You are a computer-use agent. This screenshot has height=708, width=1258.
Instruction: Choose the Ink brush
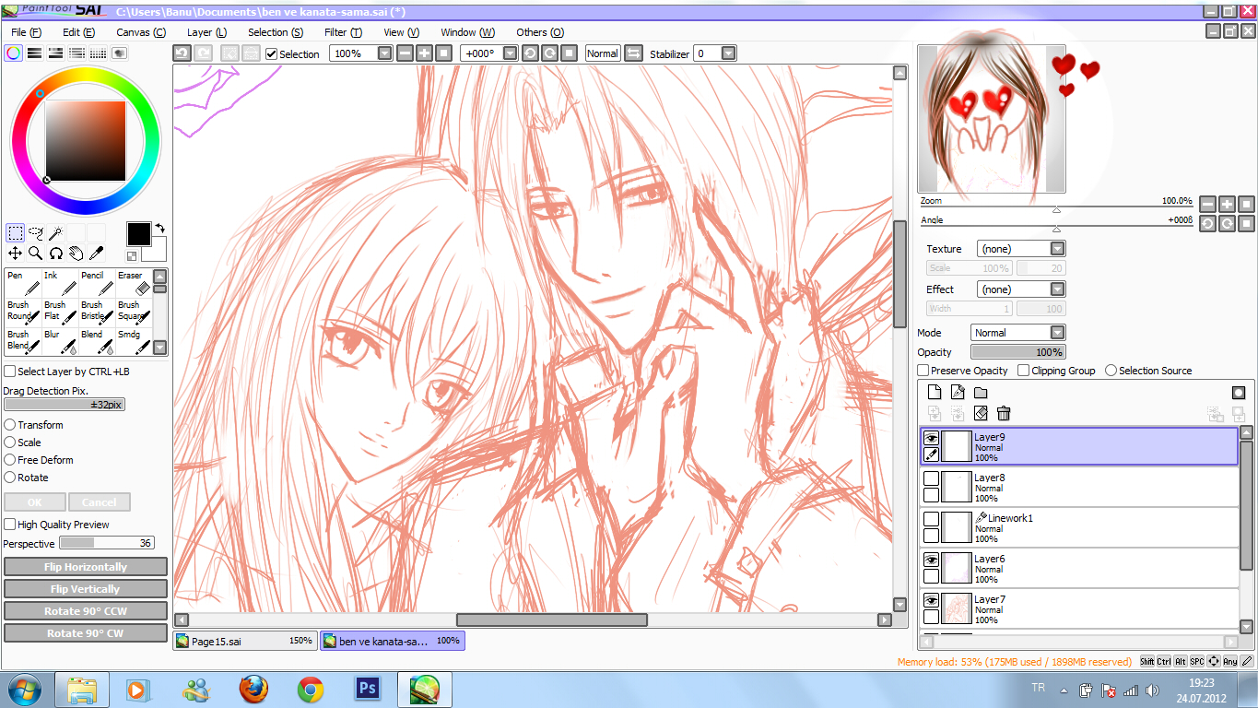[59, 283]
